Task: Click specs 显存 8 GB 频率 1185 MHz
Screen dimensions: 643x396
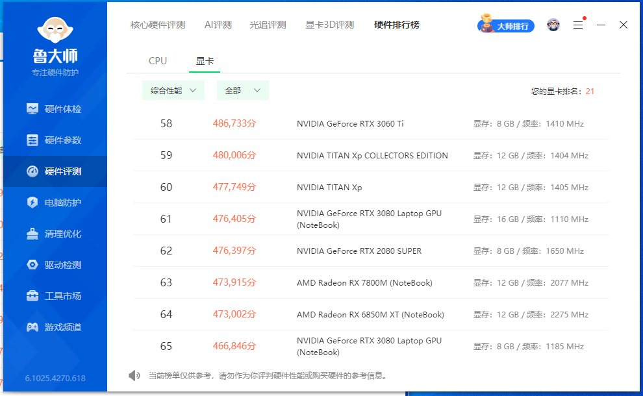Action: pos(529,347)
